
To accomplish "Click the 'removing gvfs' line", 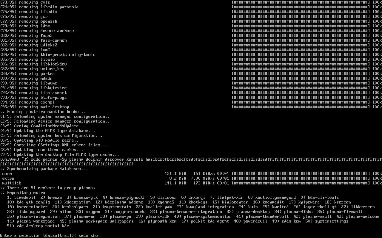I will click(25, 2).
